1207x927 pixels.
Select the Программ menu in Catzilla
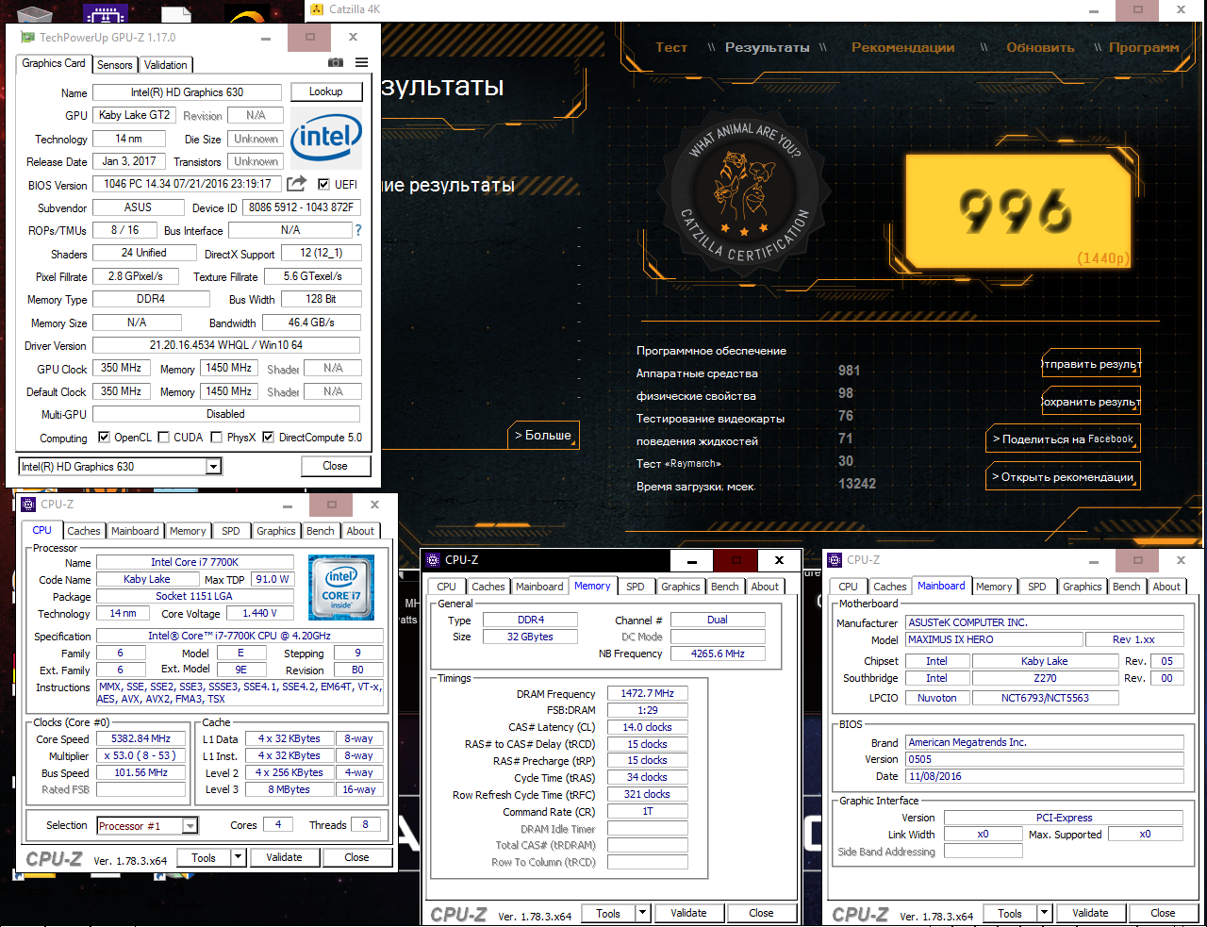[x=1143, y=47]
